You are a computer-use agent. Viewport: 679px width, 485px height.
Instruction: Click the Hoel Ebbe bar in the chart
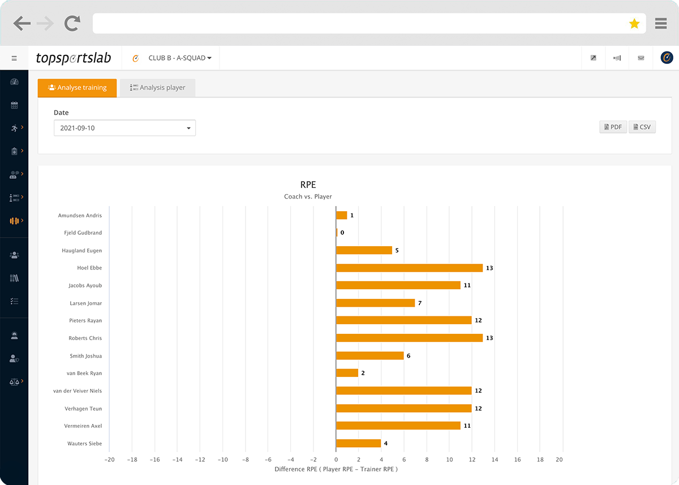[409, 268]
